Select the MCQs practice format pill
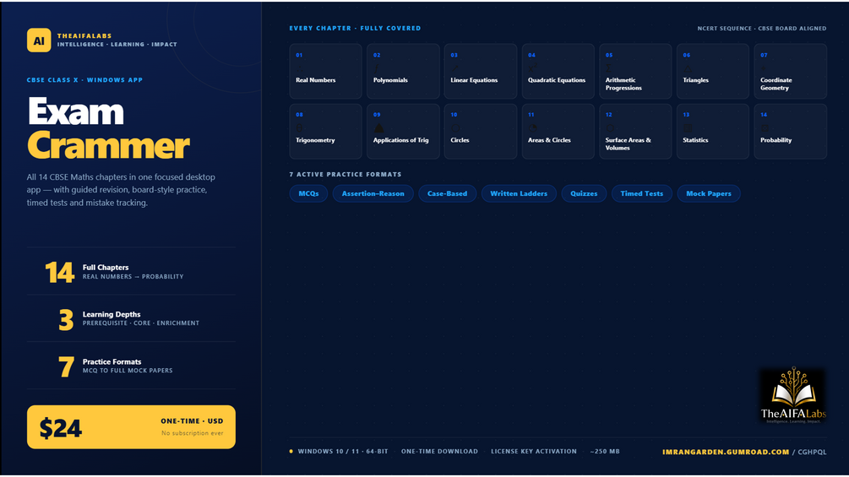The height and width of the screenshot is (477, 849). (308, 193)
